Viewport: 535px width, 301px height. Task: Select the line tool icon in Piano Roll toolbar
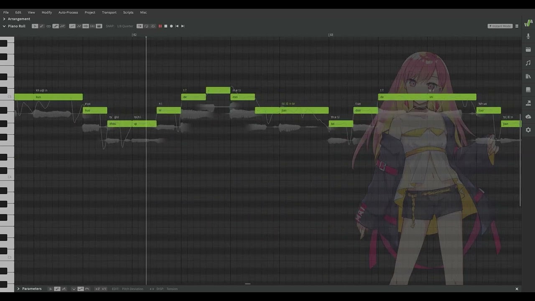(56, 26)
